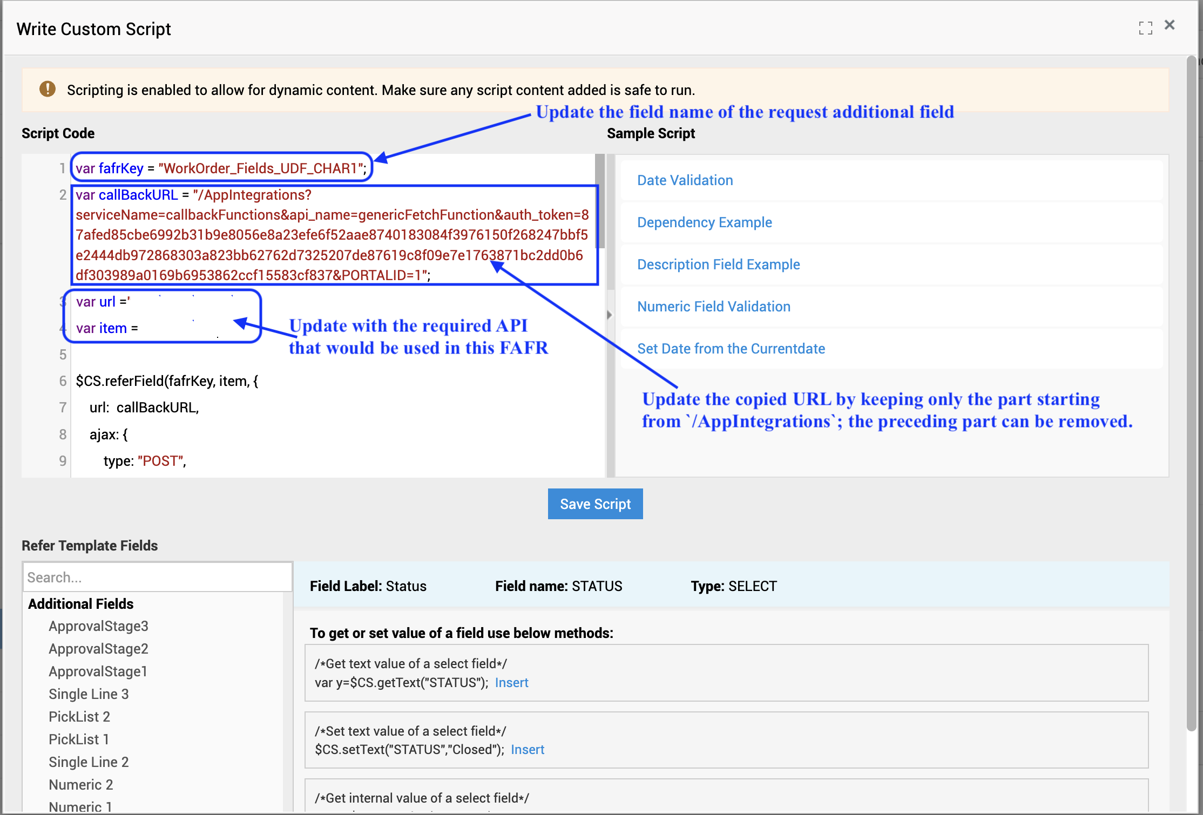
Task: Choose Numeric 2 from Additional Fields
Action: [x=81, y=785]
